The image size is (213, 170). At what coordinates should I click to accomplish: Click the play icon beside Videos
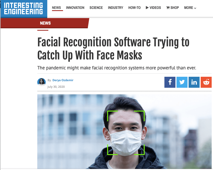click(x=147, y=8)
